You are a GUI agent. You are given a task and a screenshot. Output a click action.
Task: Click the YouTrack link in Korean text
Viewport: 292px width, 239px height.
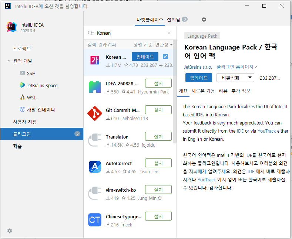207,180
